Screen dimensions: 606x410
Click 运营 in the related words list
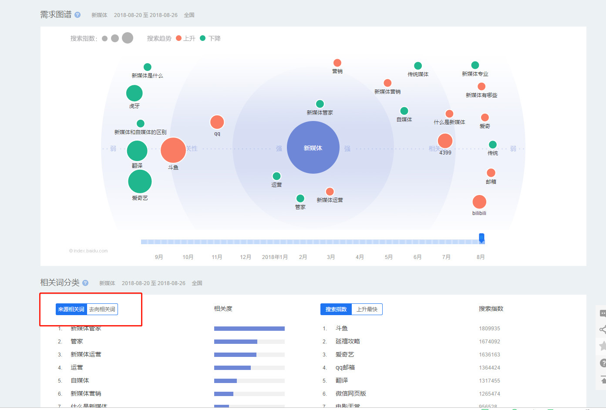tap(77, 368)
